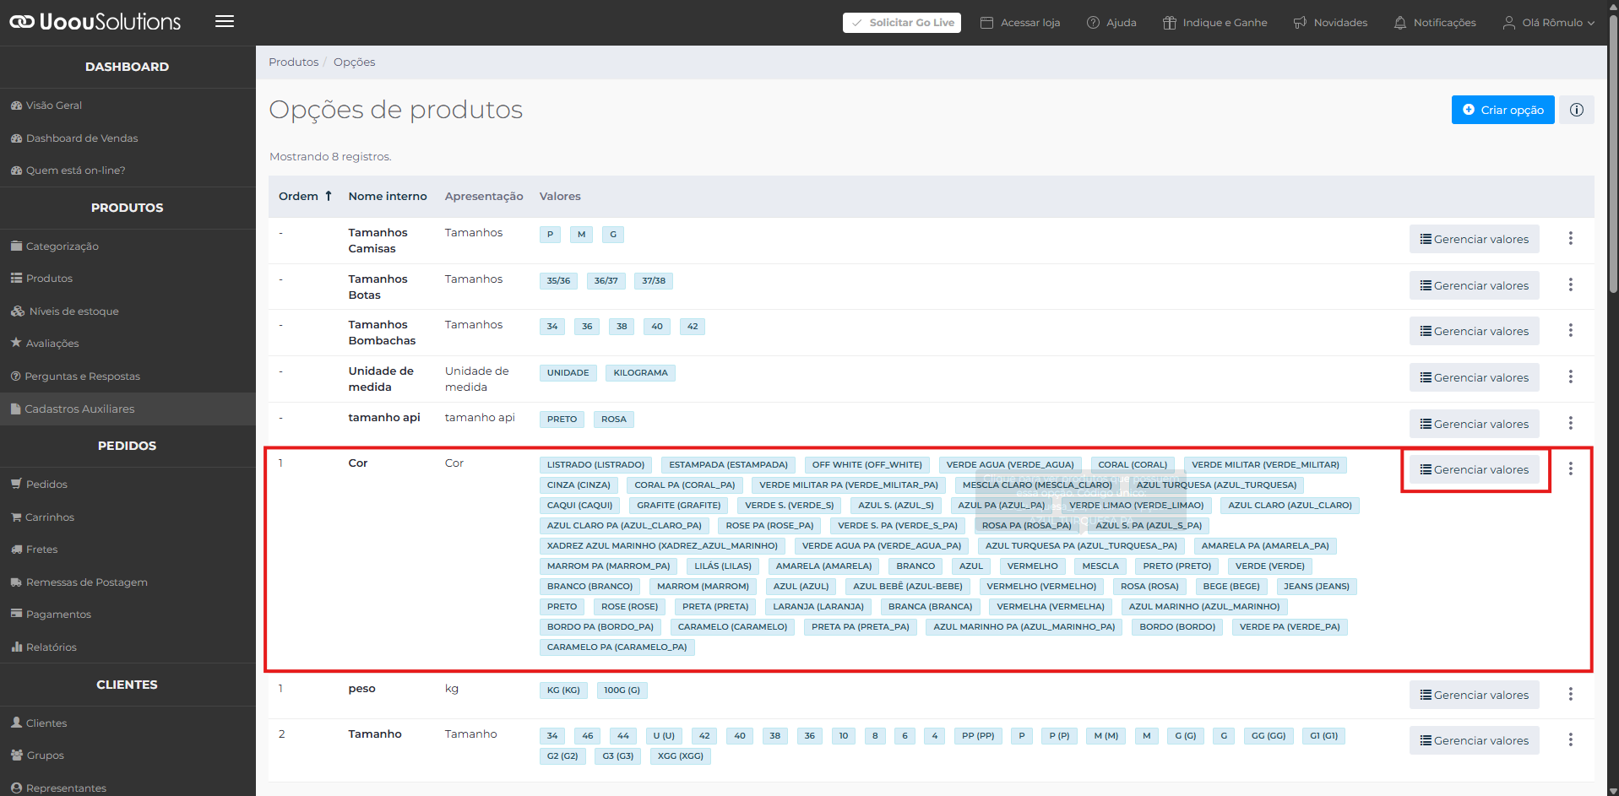The height and width of the screenshot is (796, 1619).
Task: Click the OFF WHITE (OFF_WHITE) value tag
Action: (x=867, y=465)
